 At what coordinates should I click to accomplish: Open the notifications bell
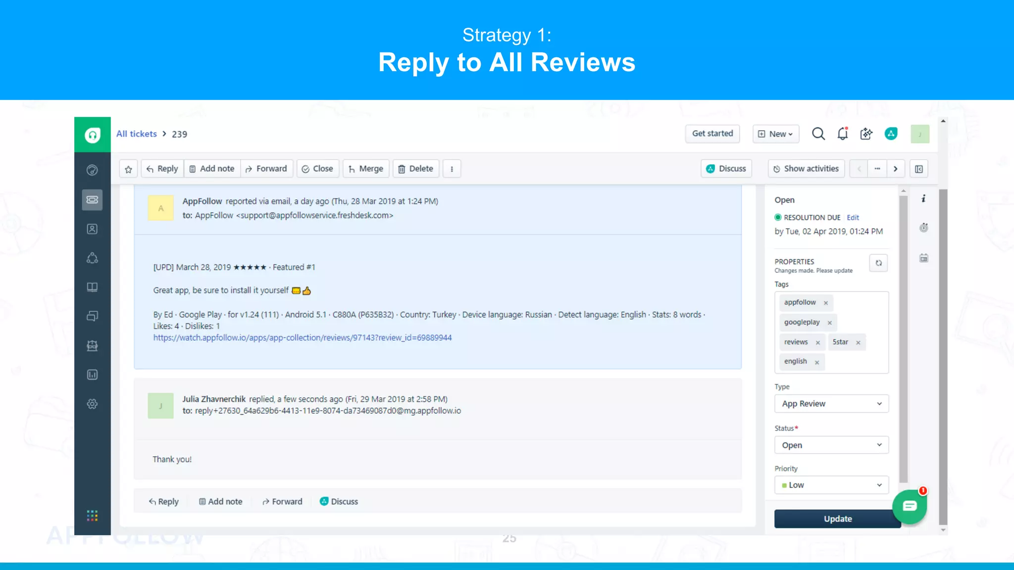(843, 134)
